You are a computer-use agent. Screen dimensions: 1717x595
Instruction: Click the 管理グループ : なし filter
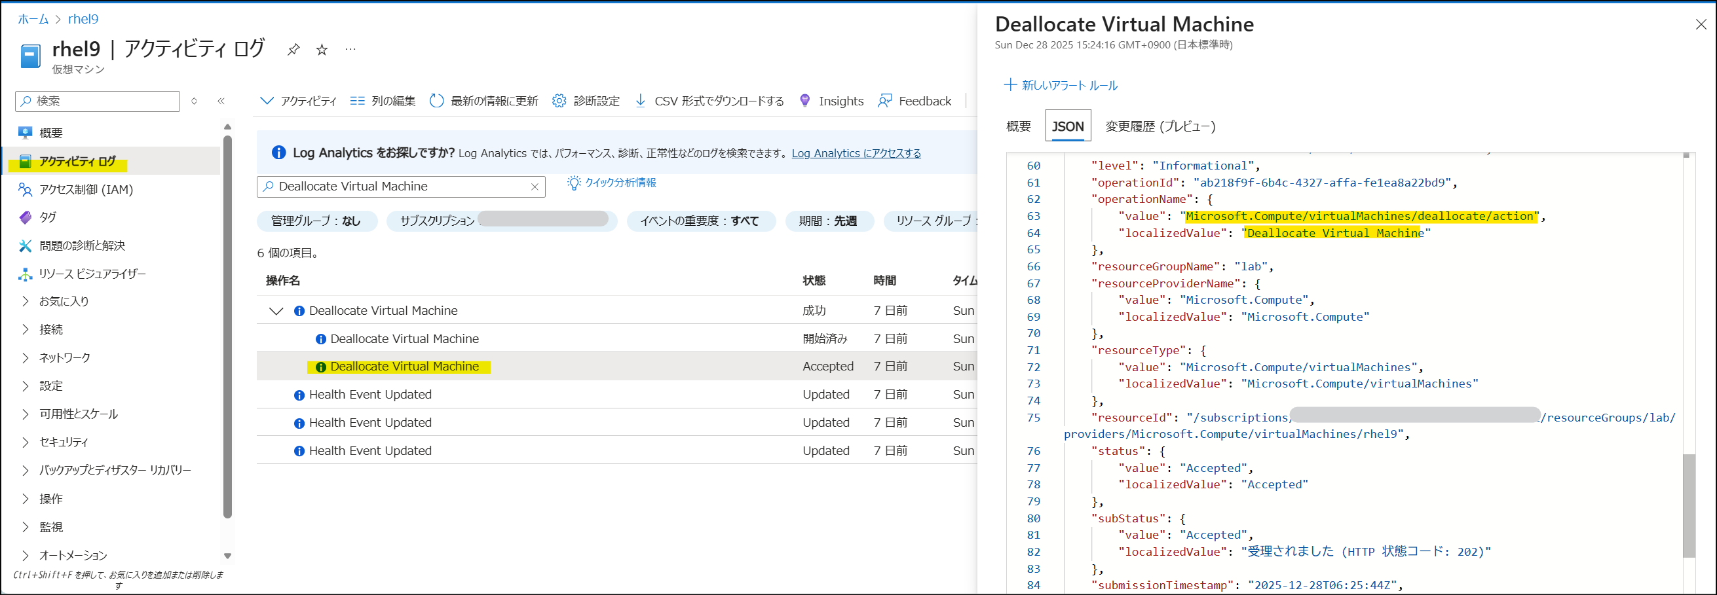pos(316,221)
